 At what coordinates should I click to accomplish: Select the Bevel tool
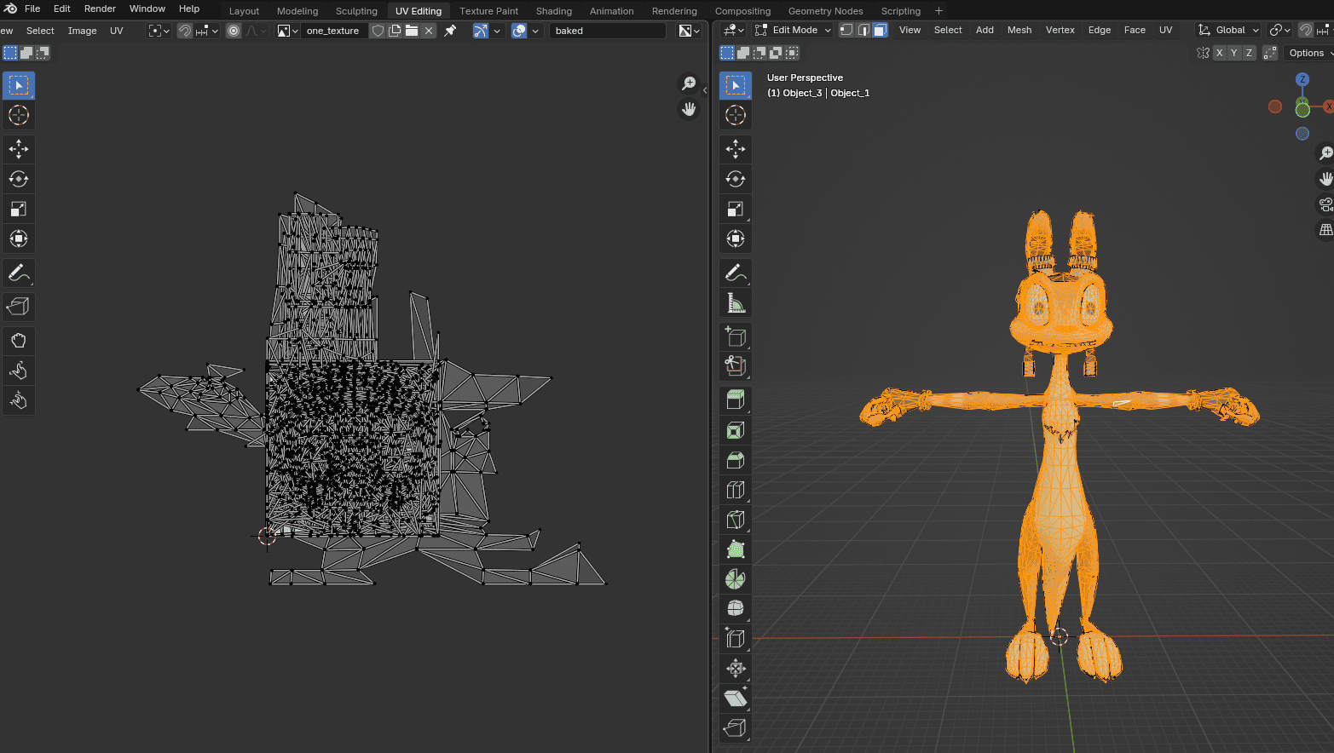pos(736,460)
